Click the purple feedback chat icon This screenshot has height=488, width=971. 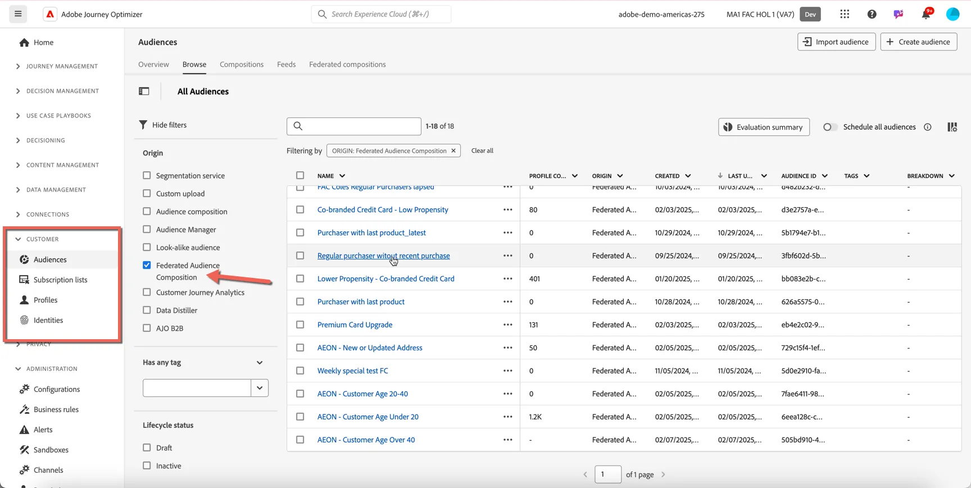(x=899, y=14)
